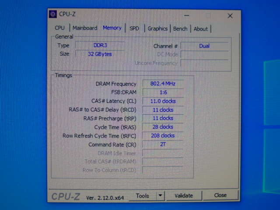Click the empty DC Mode field
This screenshot has width=280, height=210.
(204, 55)
